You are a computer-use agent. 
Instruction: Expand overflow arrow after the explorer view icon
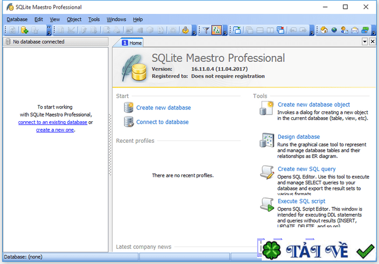(225, 30)
